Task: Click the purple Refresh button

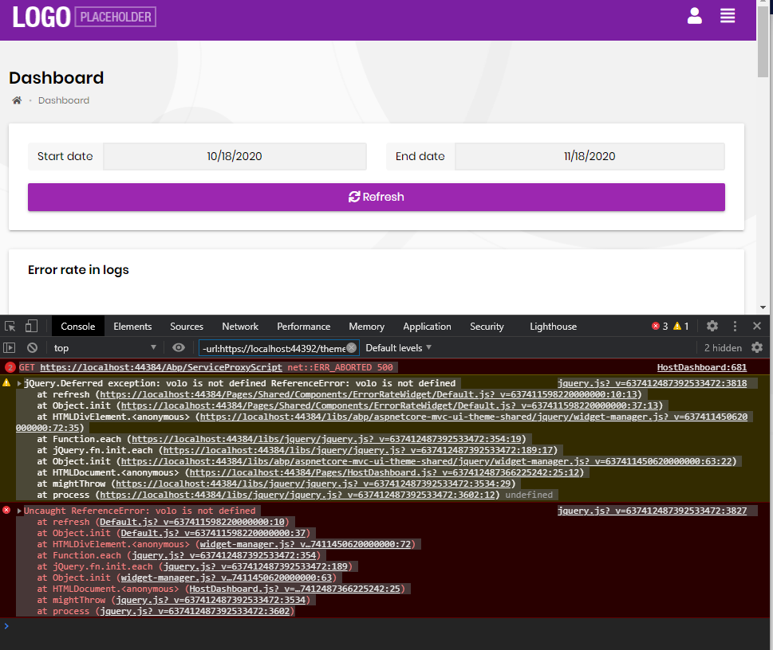Action: point(376,197)
